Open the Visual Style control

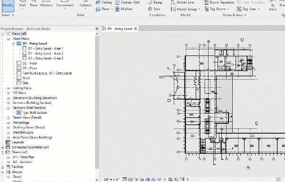[130, 180]
